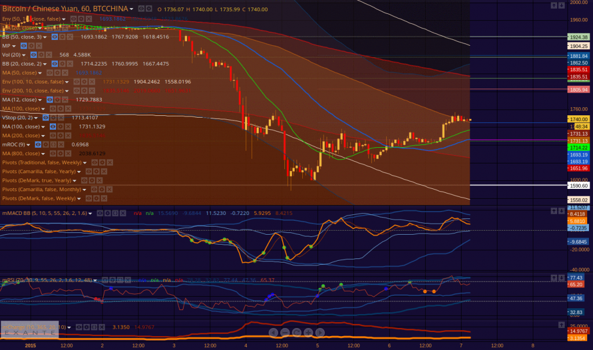Remove the Vol (20) indicator
The height and width of the screenshot is (350, 593).
coord(49,54)
